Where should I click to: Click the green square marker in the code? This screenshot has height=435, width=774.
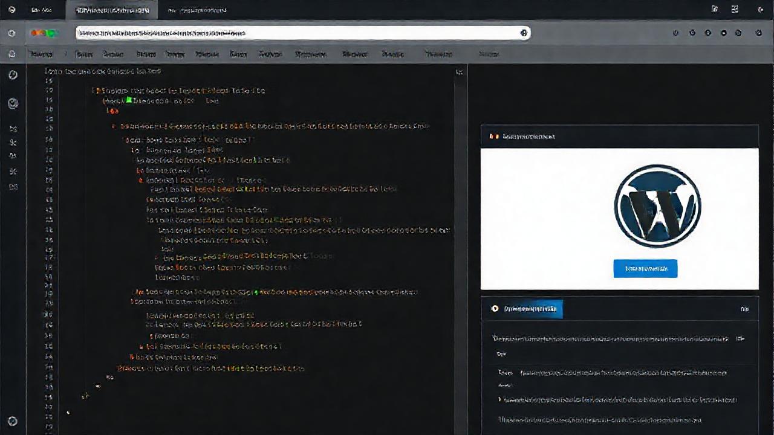tap(128, 100)
